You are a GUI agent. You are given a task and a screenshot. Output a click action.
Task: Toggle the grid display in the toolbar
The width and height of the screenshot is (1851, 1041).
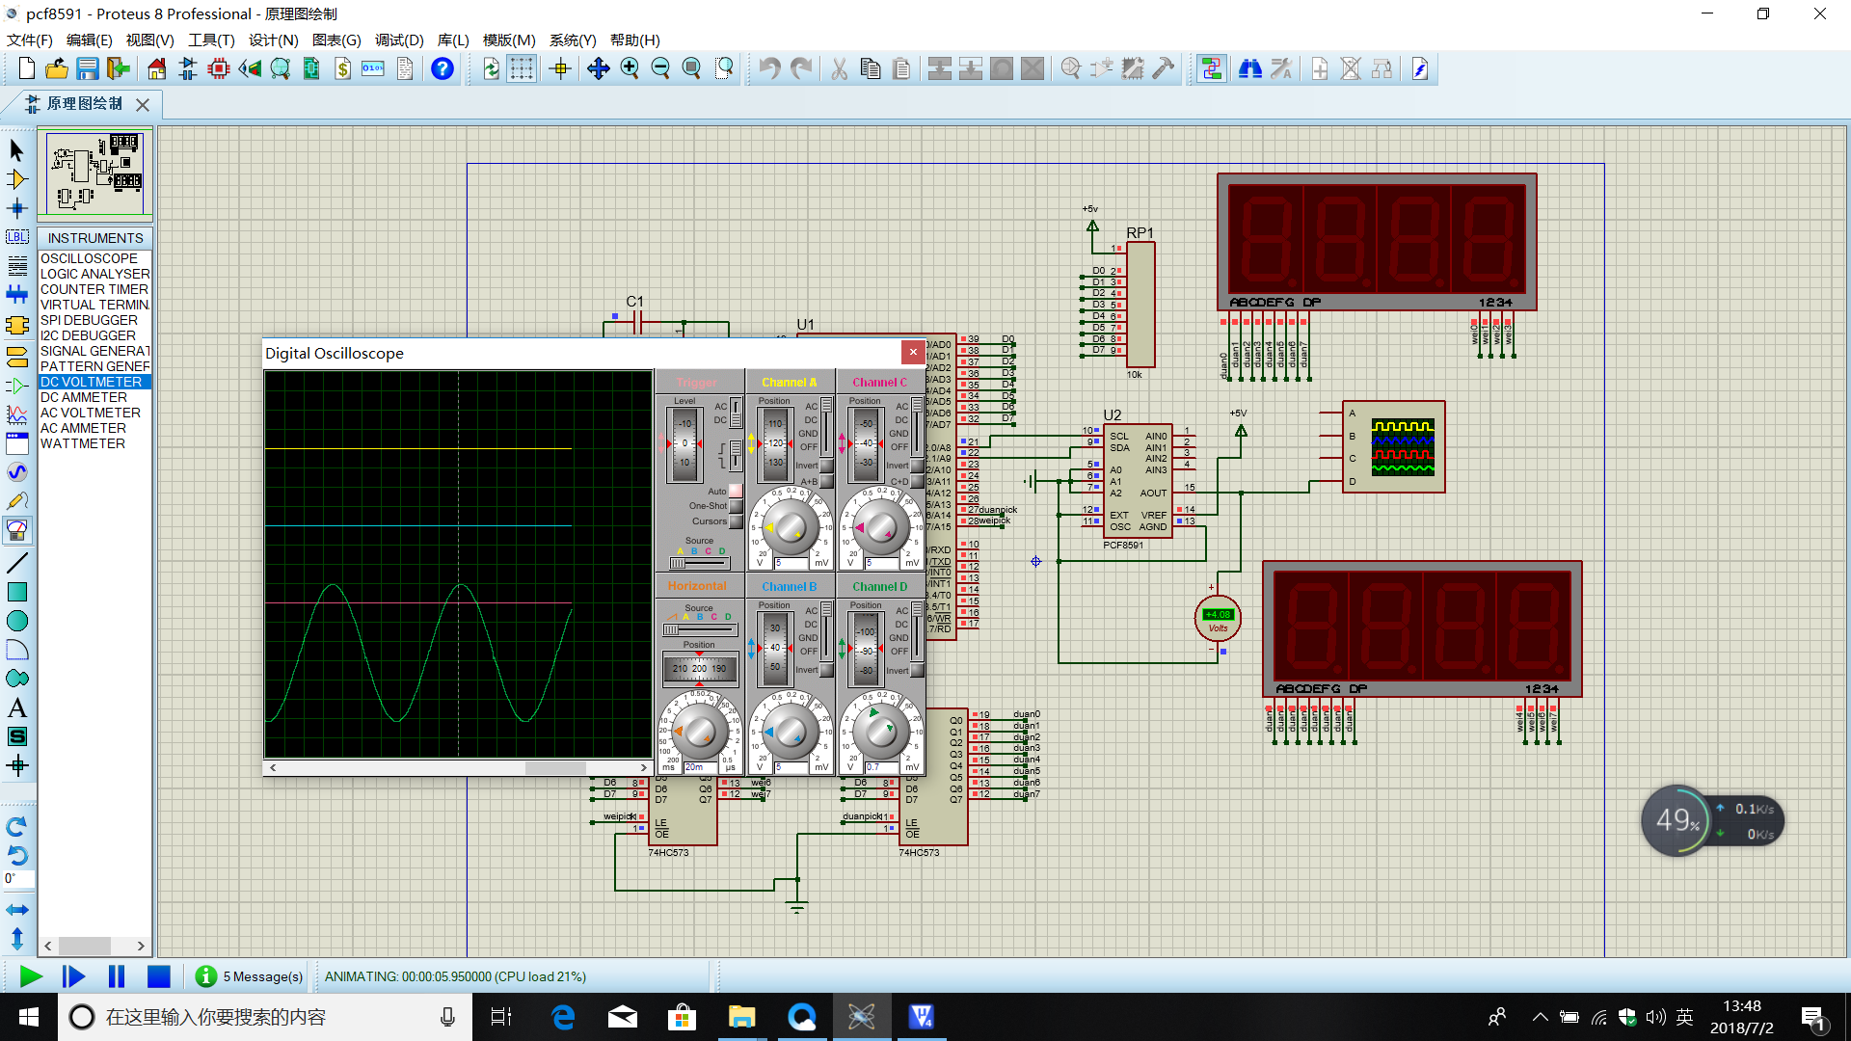tap(522, 68)
